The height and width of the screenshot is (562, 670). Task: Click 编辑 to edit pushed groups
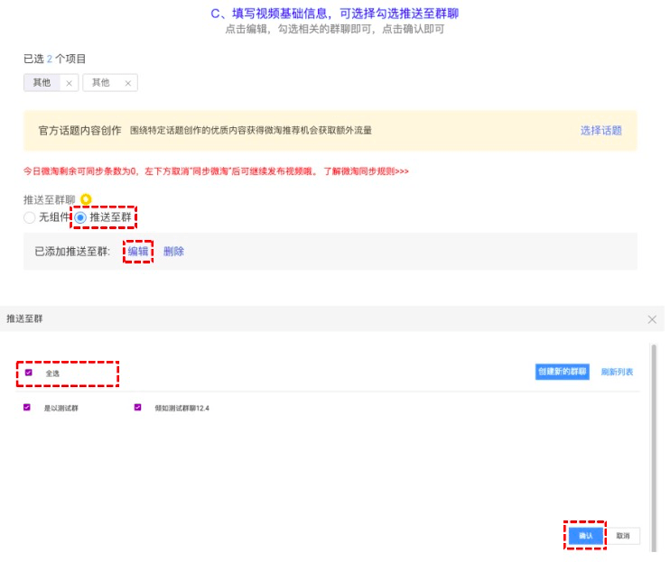137,251
